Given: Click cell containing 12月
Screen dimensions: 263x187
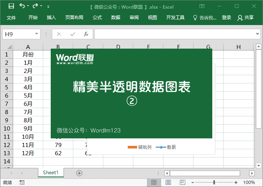Looking at the screenshot, I should click(28, 153).
